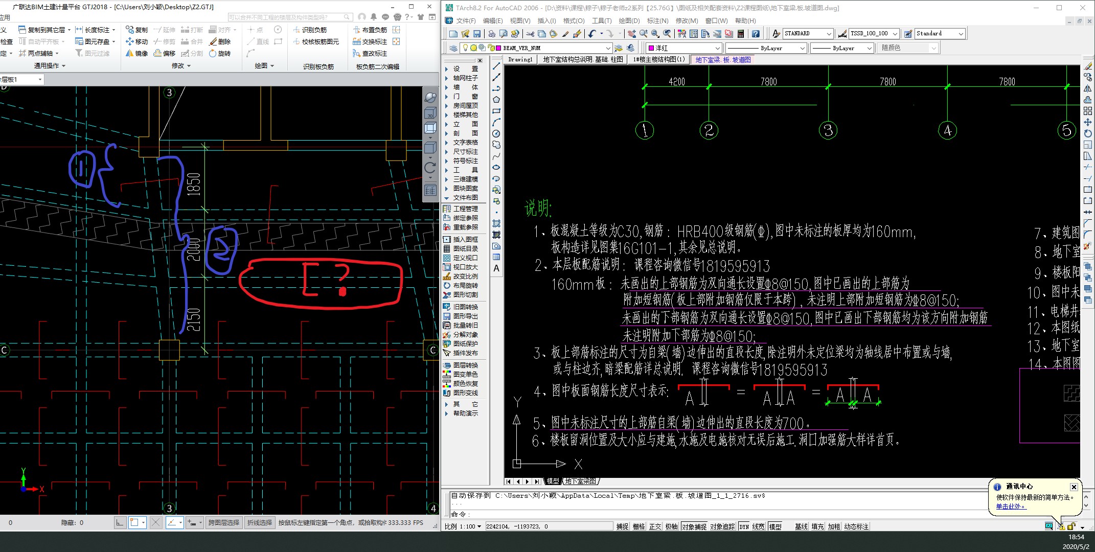Select the Polygon draw tool icon

tap(496, 100)
